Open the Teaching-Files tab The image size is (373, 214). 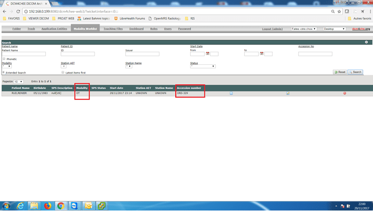[113, 29]
